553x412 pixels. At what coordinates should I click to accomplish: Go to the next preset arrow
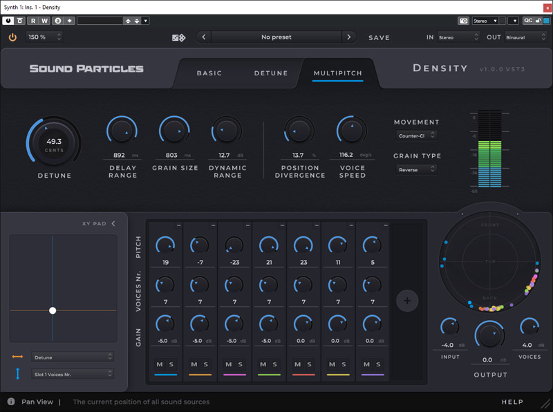pyautogui.click(x=349, y=37)
